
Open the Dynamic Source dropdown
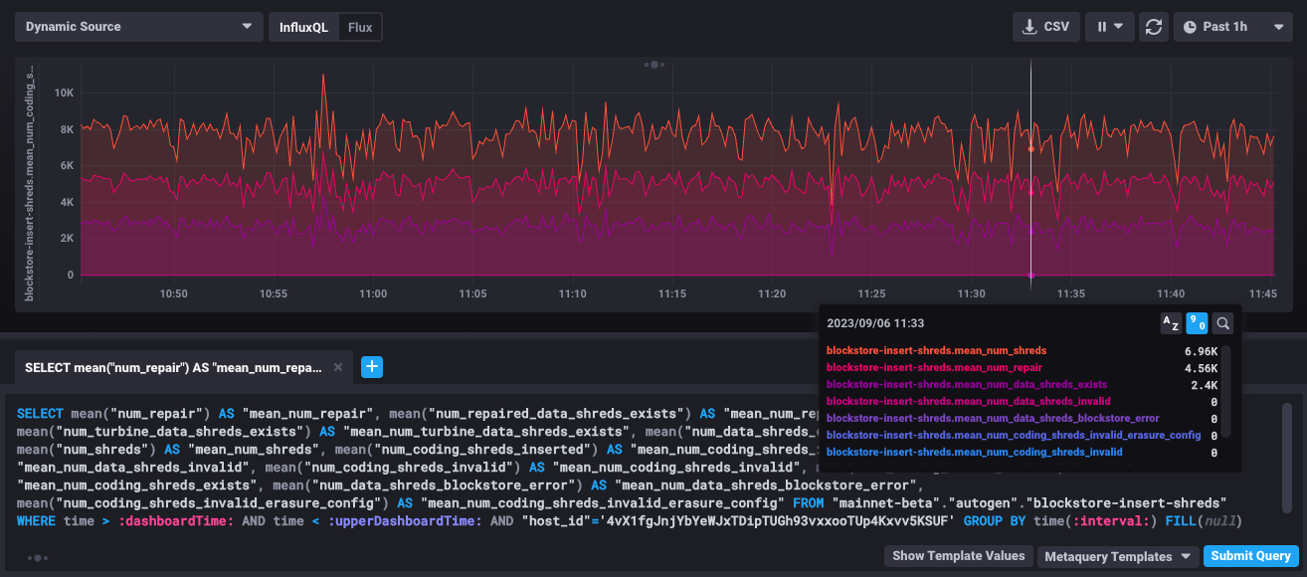tap(138, 25)
